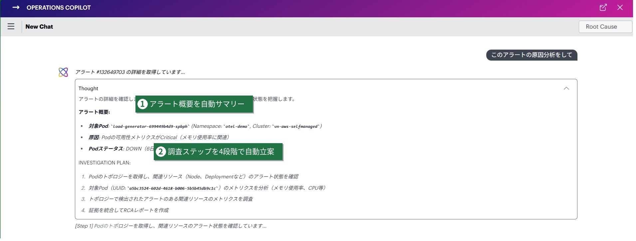This screenshot has width=636, height=241.
Task: Click the Thought heading
Action: (88, 88)
